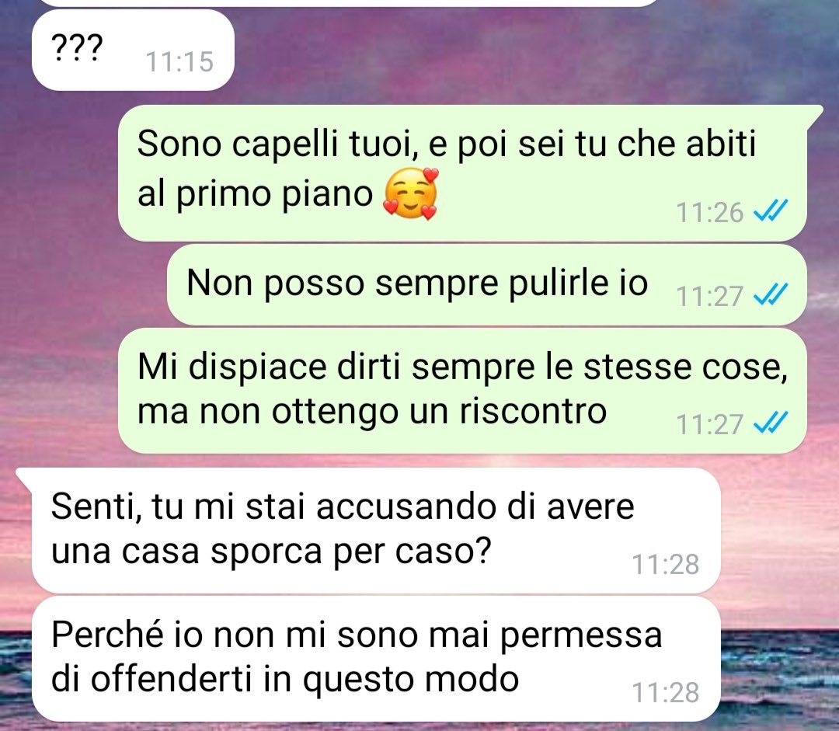Tap read receipt ticks on 'Non posso sempre pulirle io'
The height and width of the screenshot is (731, 839).
pos(771,294)
